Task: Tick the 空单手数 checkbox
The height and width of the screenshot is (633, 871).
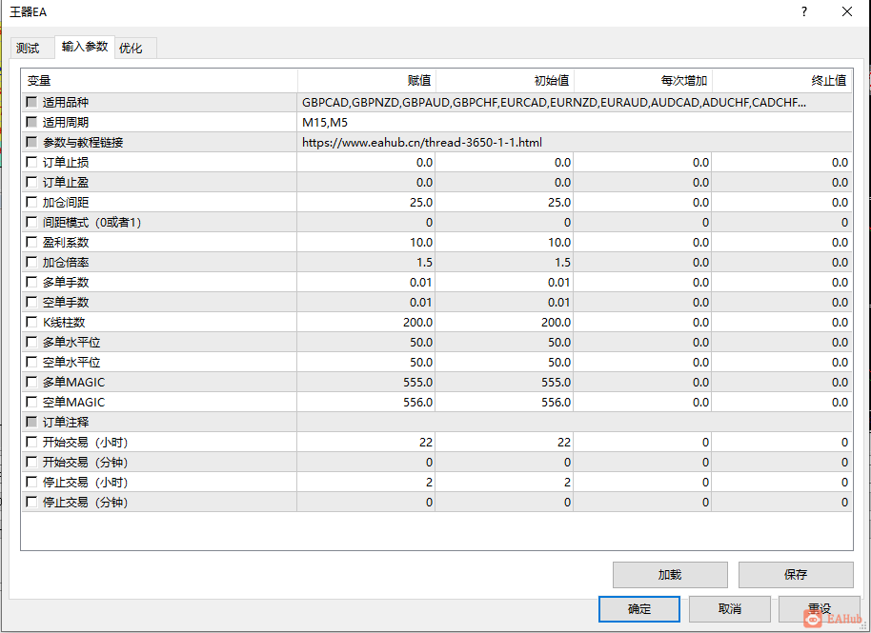Action: pyautogui.click(x=31, y=302)
